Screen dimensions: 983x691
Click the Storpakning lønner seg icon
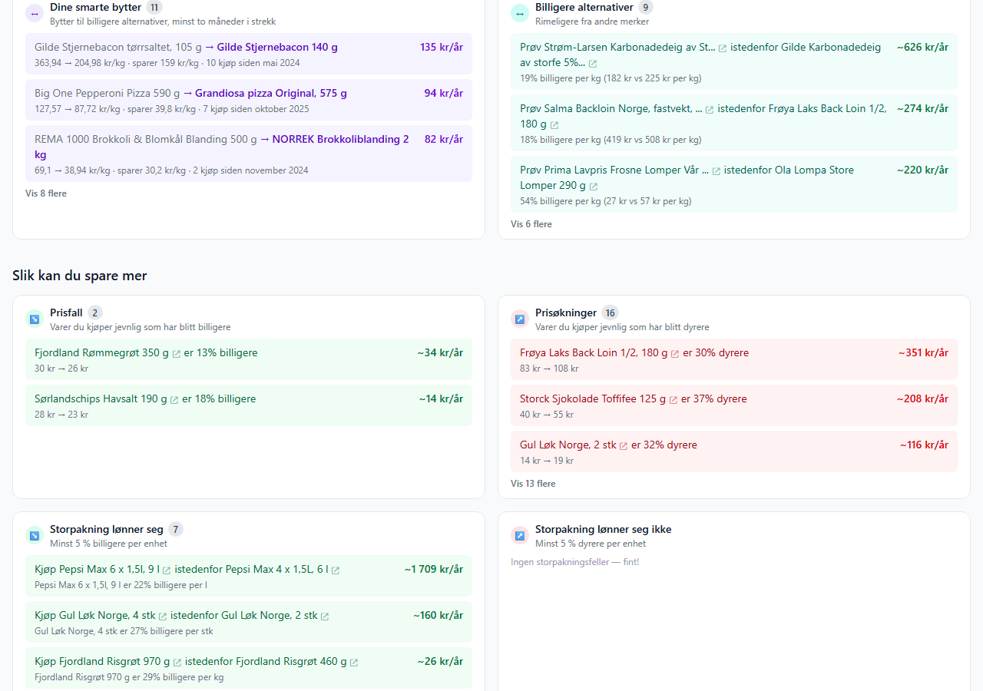(x=35, y=535)
